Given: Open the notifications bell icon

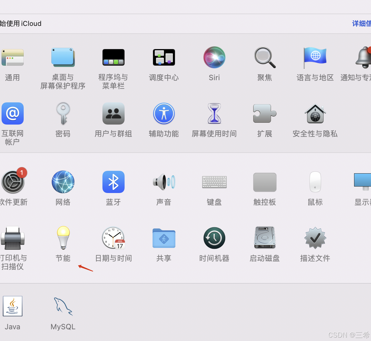Looking at the screenshot, I should (364, 57).
